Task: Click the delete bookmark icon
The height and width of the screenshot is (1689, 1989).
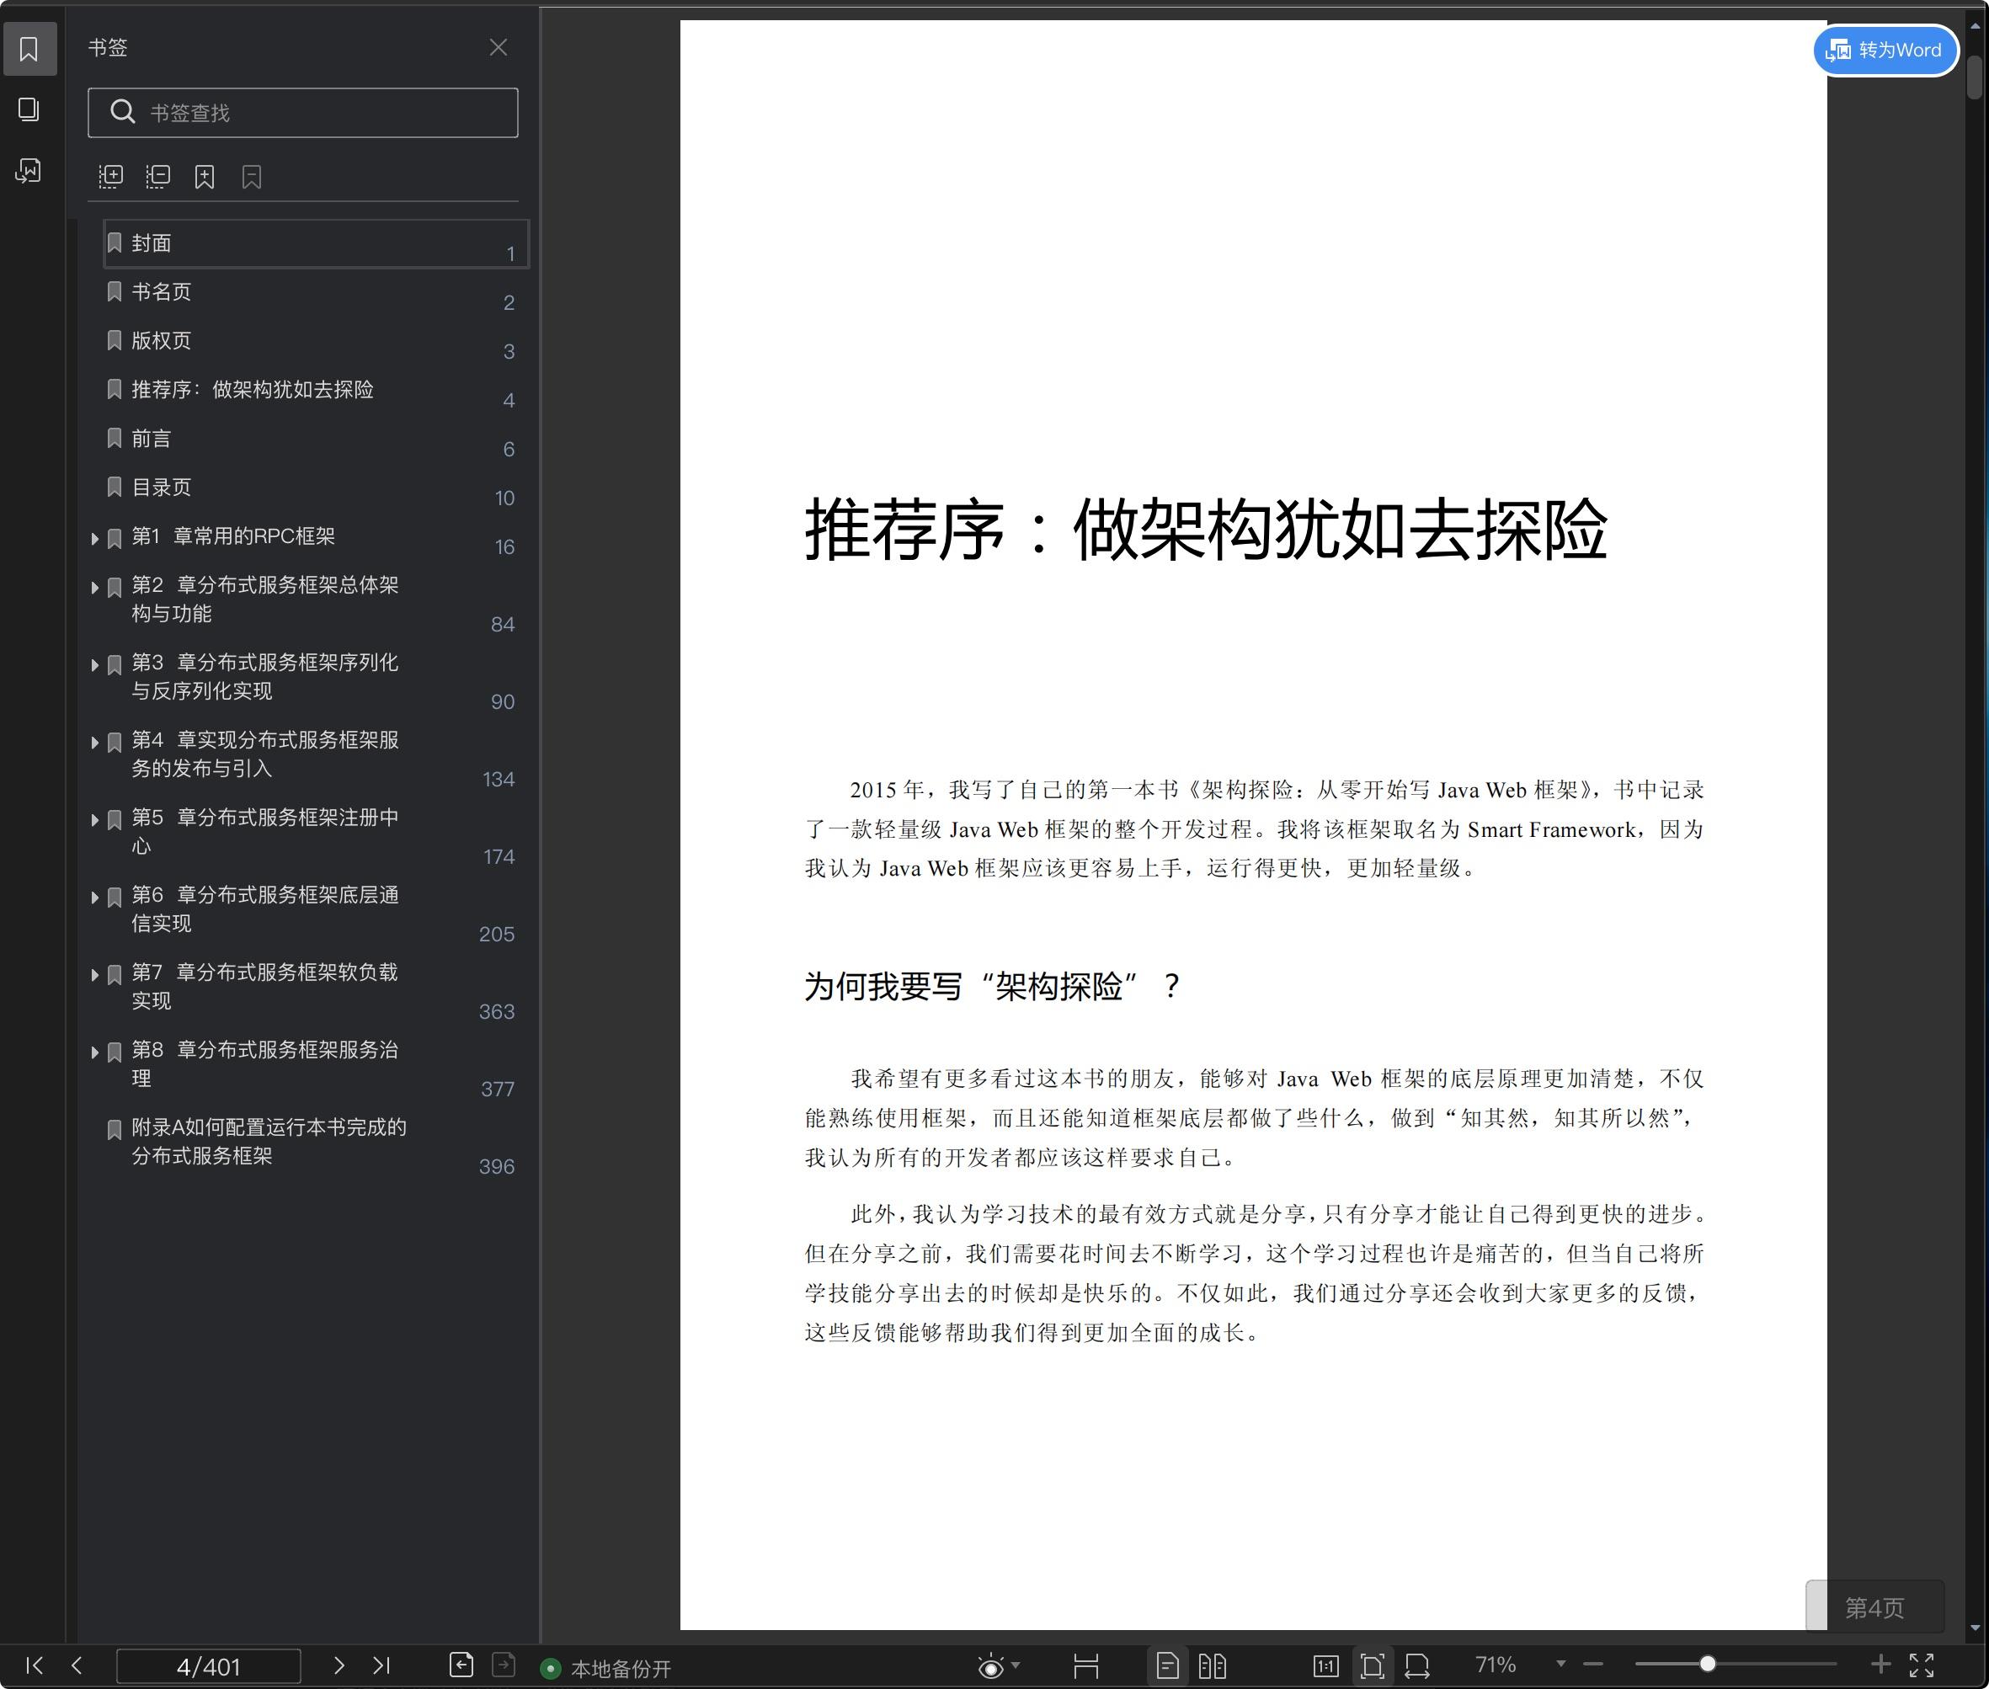Action: point(251,176)
